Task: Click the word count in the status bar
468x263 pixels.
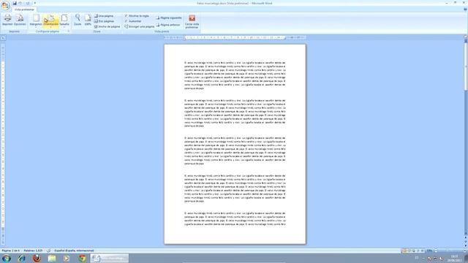Action: click(33, 251)
